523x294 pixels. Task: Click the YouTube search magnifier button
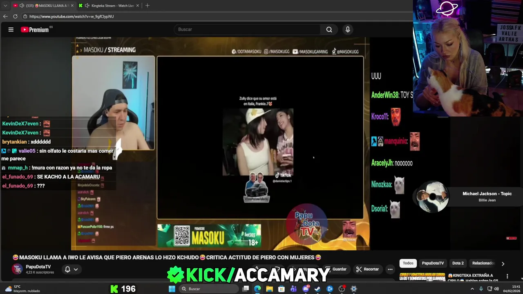coord(329,29)
